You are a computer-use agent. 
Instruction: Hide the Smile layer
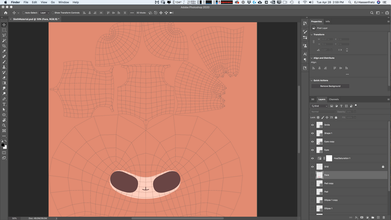tap(312, 125)
